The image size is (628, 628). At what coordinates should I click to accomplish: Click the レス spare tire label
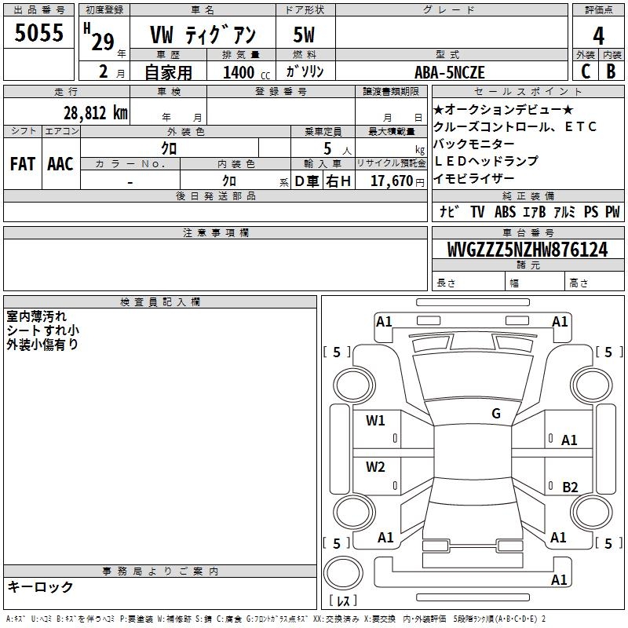(342, 601)
